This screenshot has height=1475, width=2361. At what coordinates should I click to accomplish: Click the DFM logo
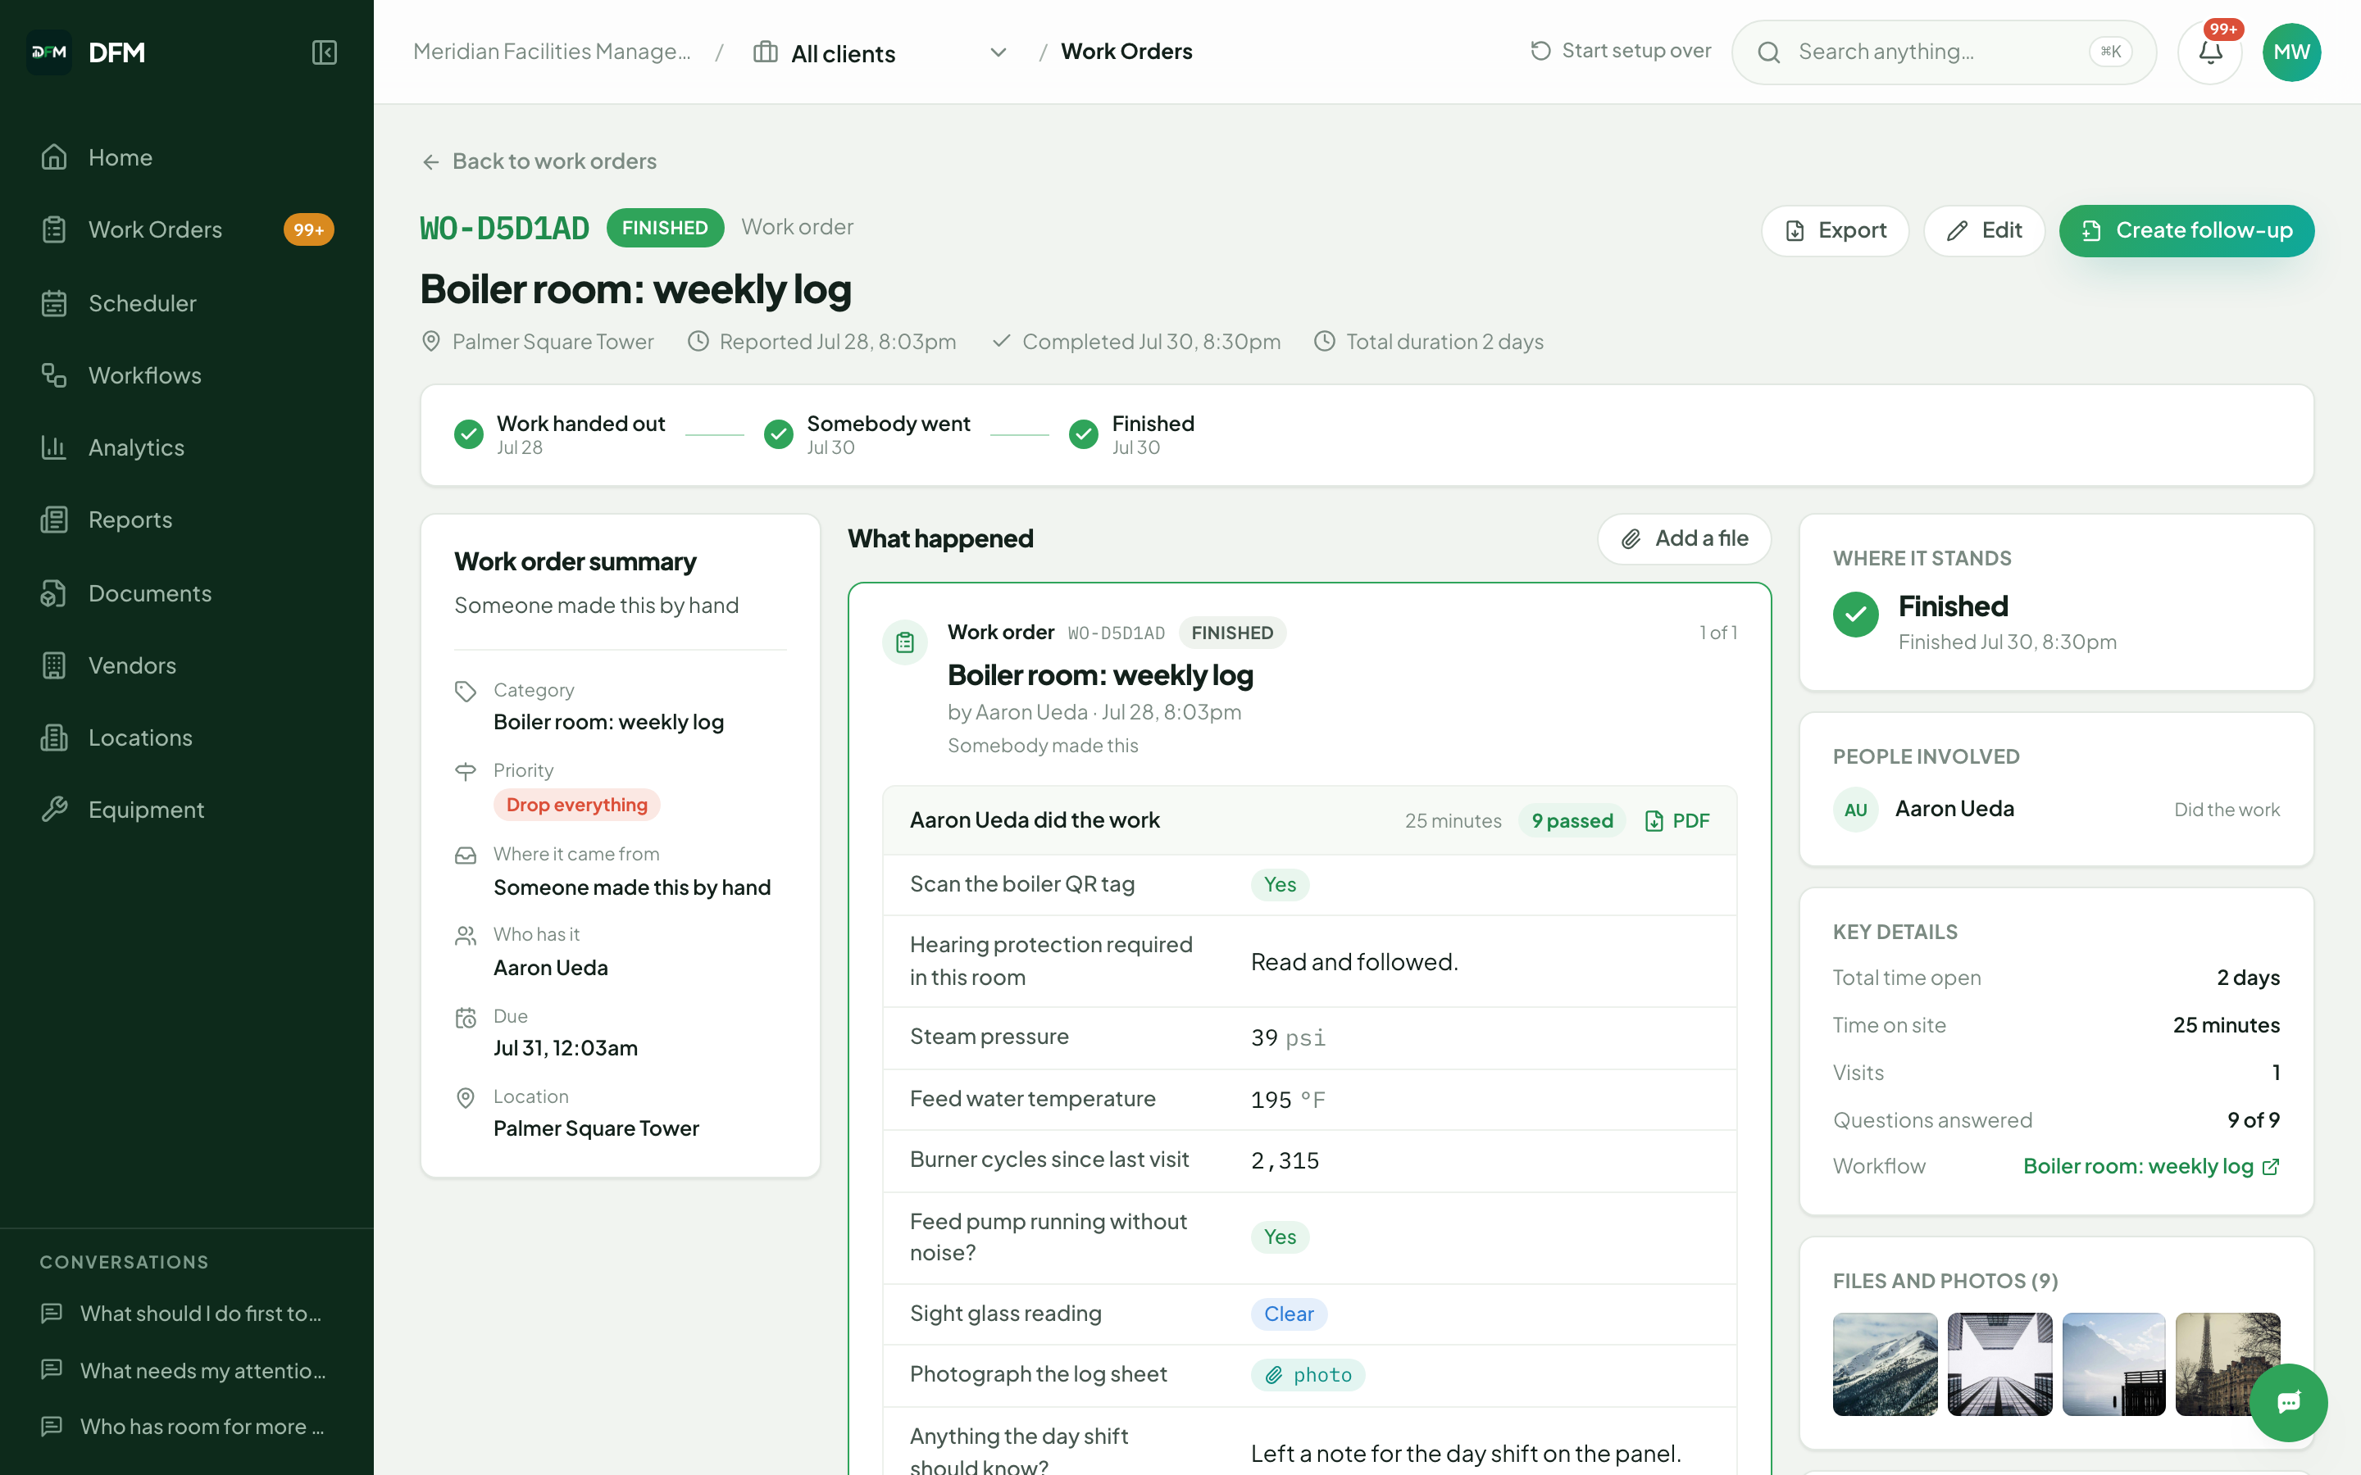[49, 52]
